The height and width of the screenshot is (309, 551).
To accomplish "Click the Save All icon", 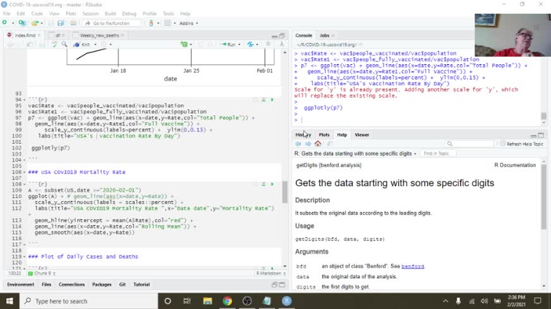I will point(61,23).
